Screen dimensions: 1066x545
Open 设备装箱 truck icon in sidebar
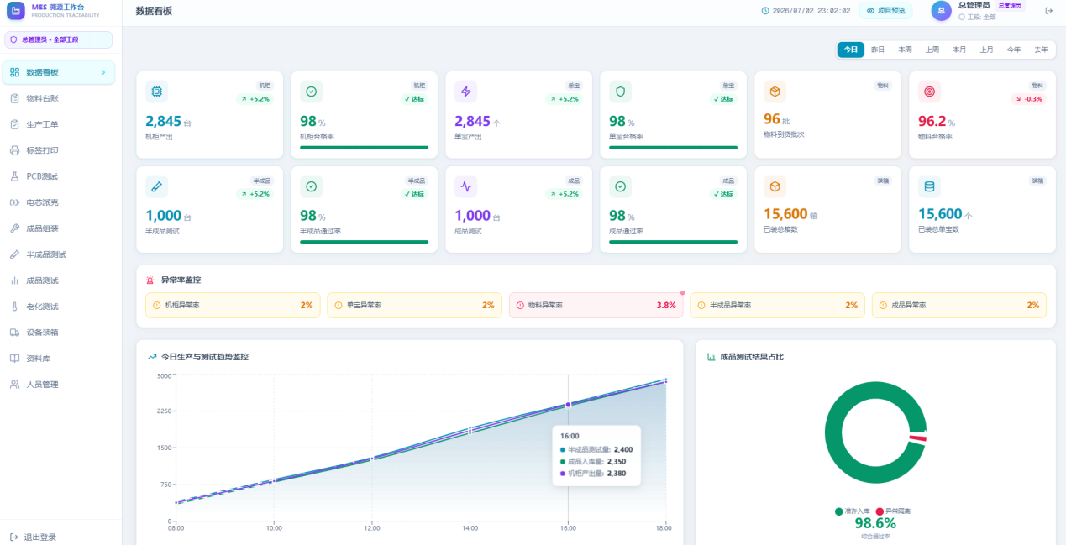pyautogui.click(x=14, y=333)
